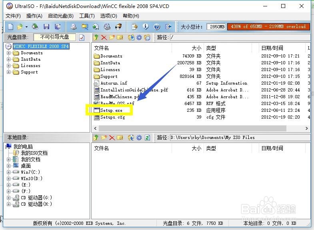Click the Convert image toolbar icon
The height and width of the screenshot is (230, 314).
[96, 27]
